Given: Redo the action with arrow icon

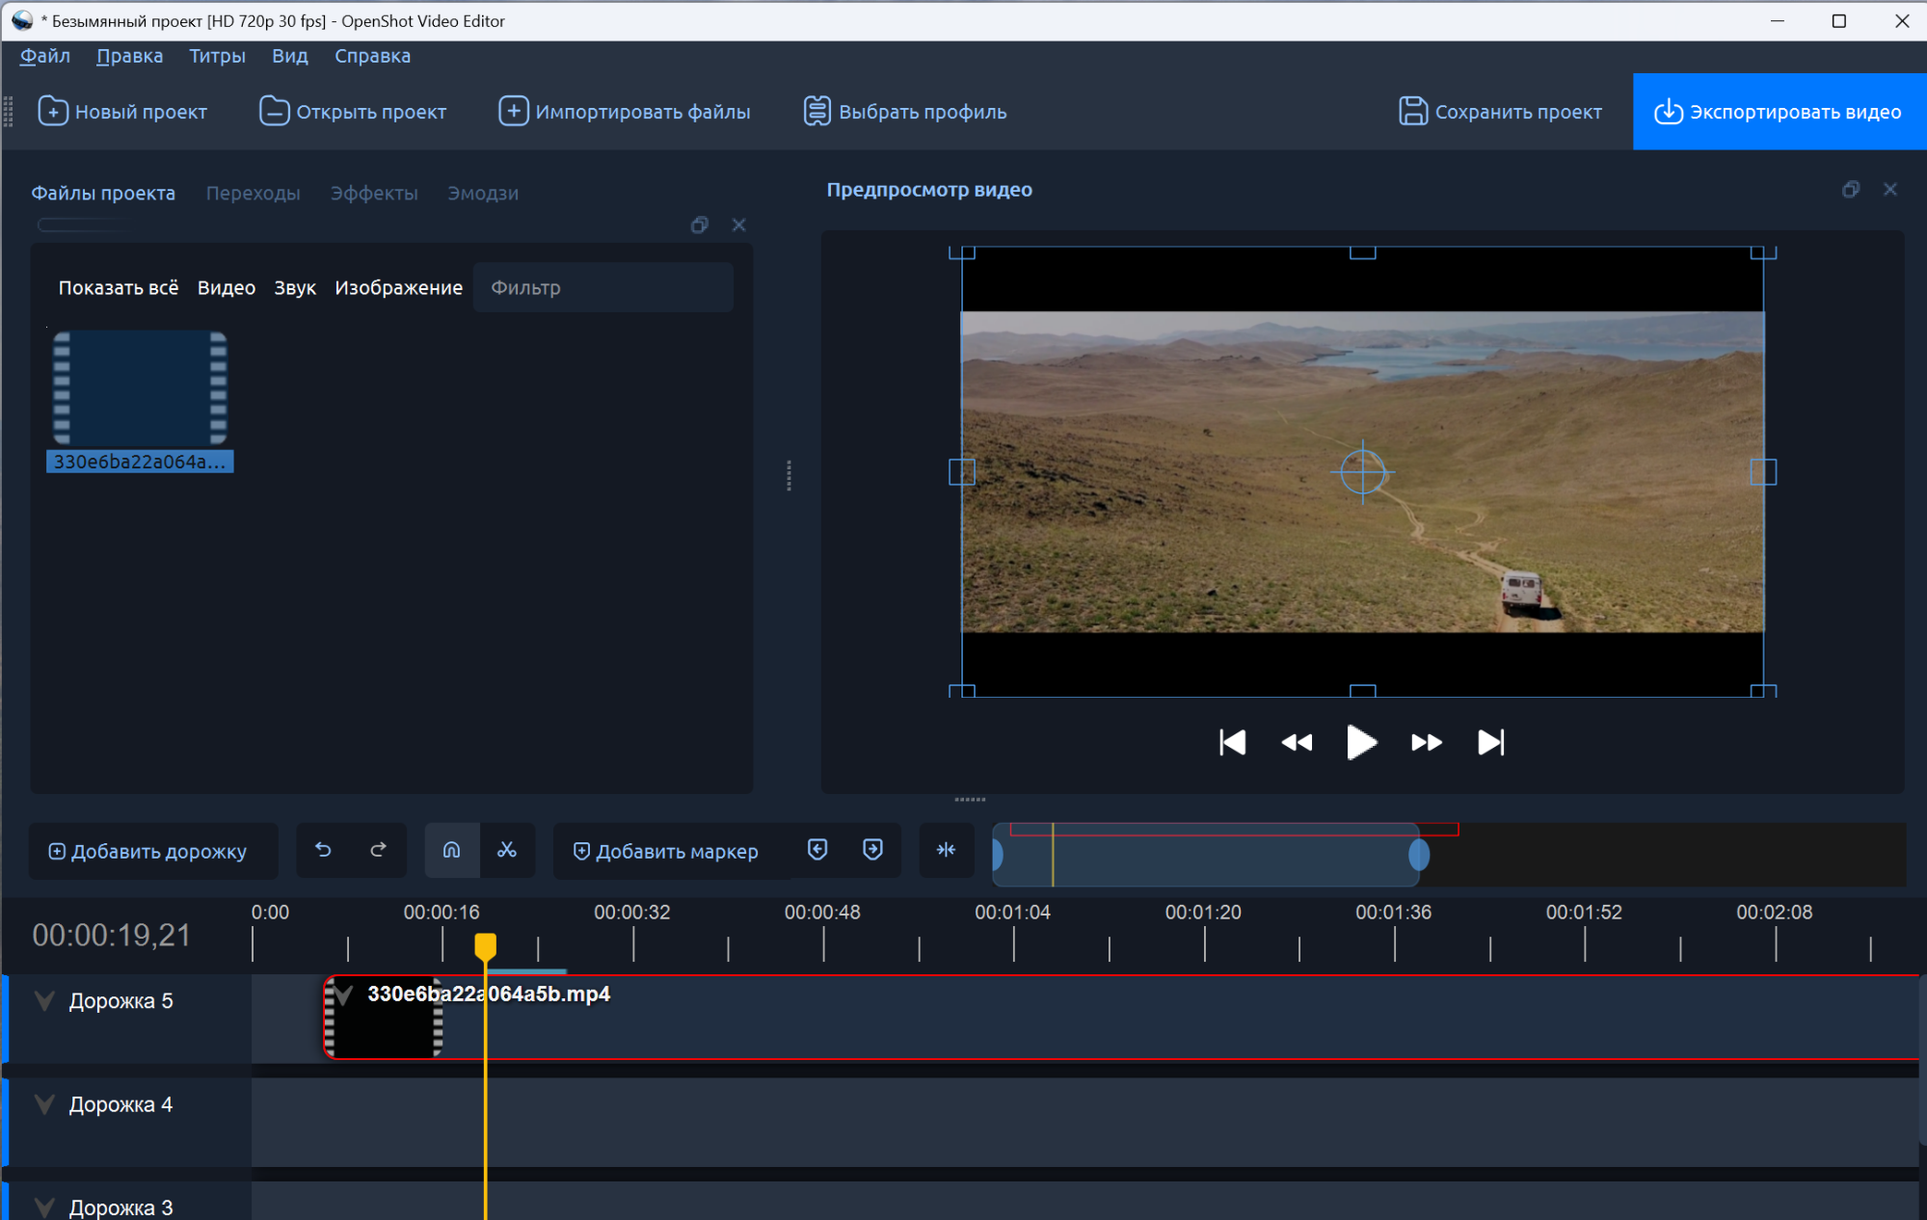Looking at the screenshot, I should (x=378, y=850).
